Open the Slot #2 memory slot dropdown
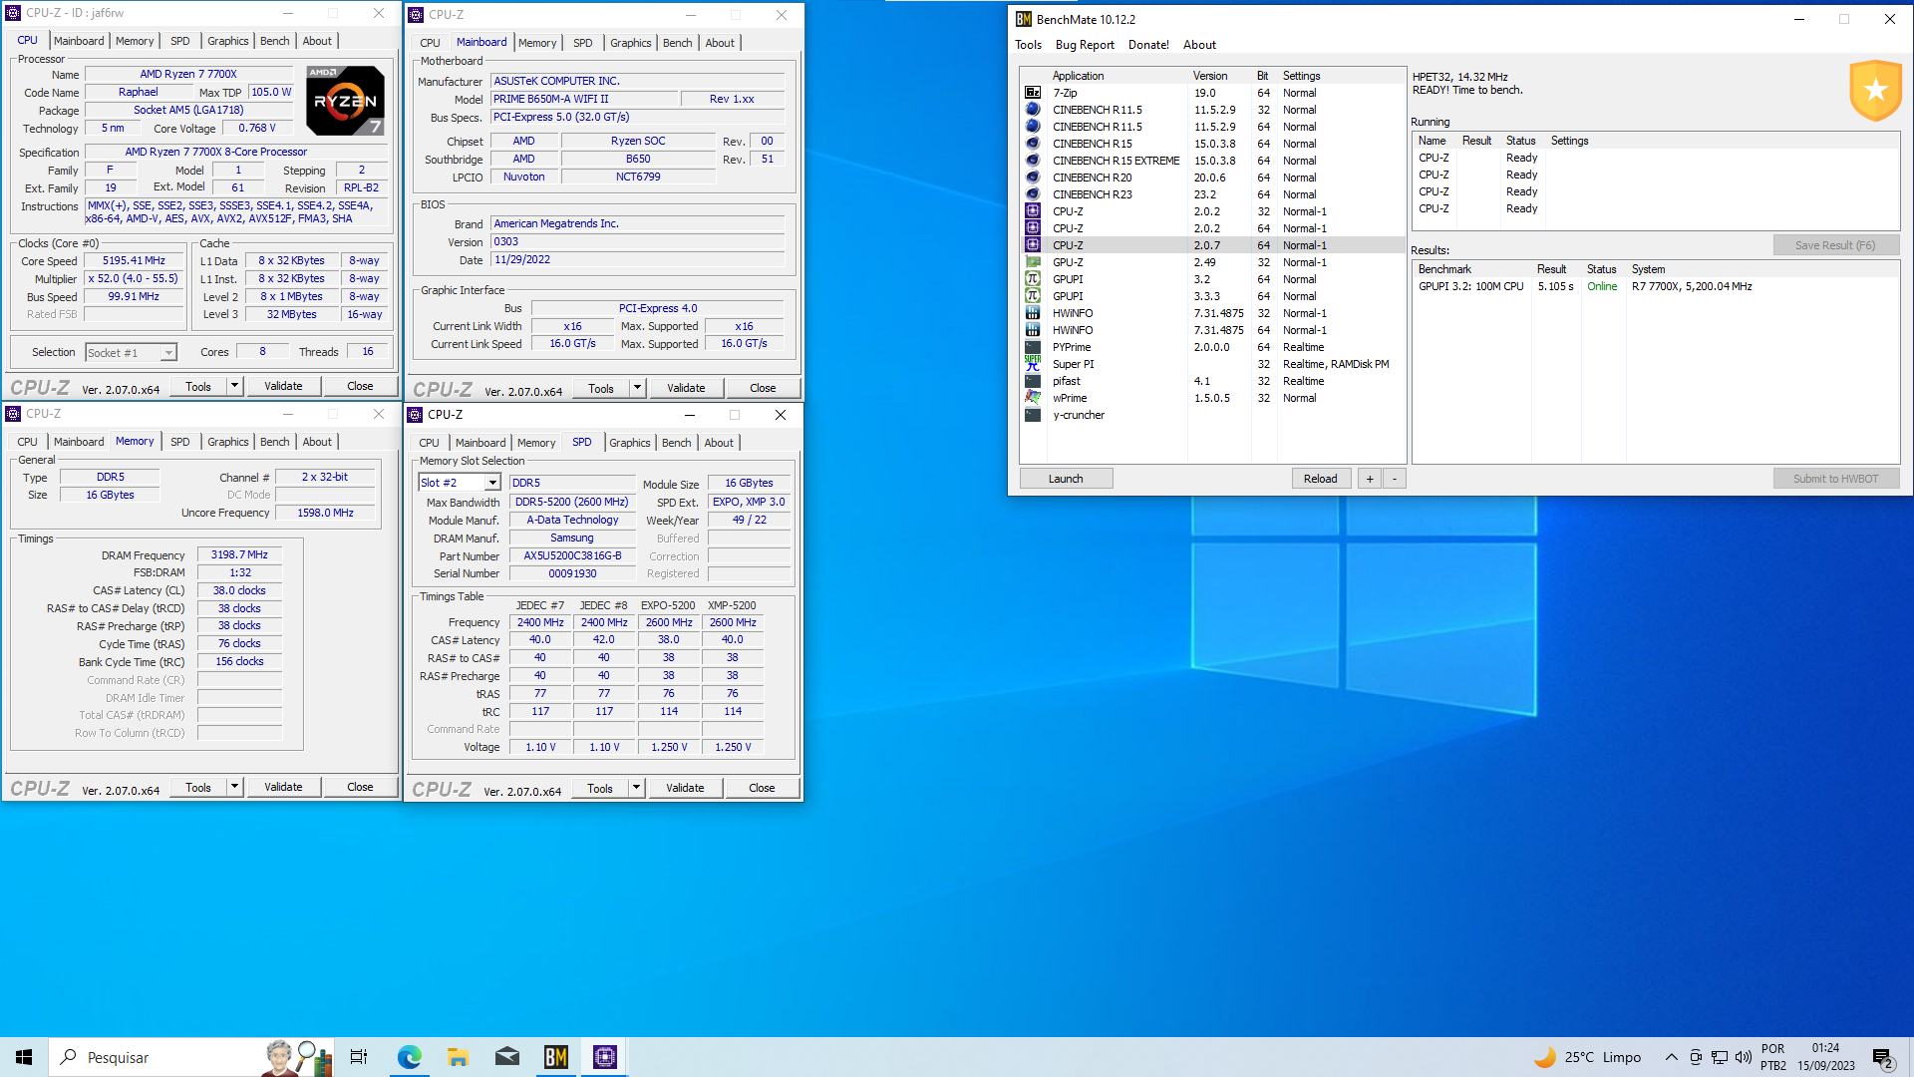 click(491, 483)
